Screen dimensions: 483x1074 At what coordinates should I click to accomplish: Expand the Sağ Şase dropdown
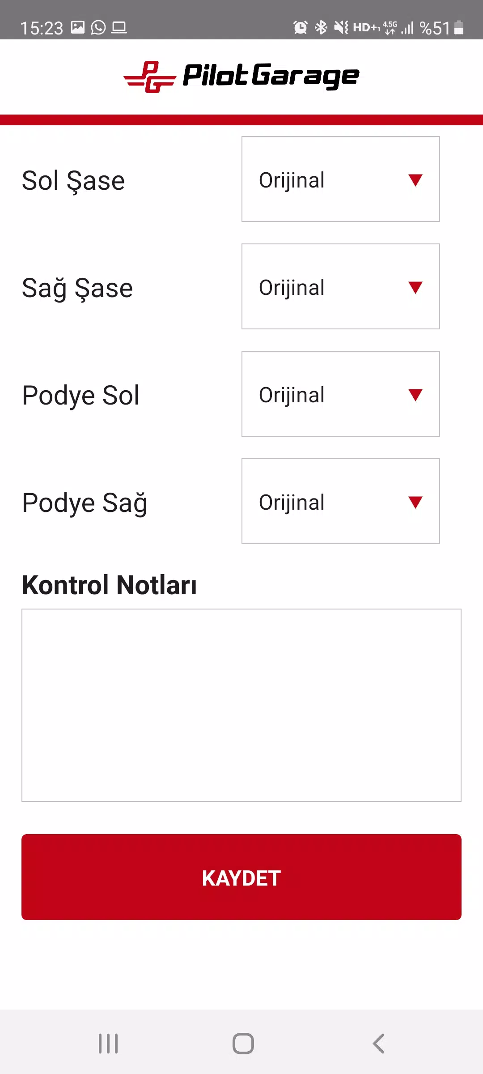pos(340,287)
